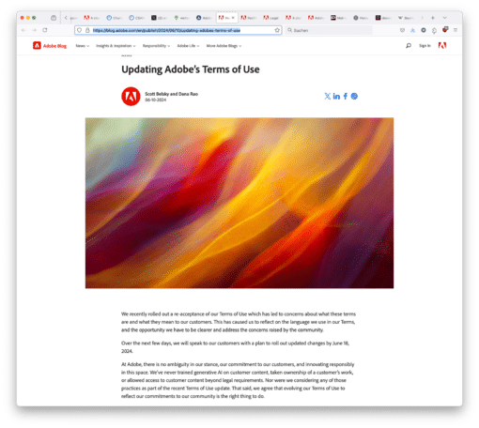Image resolution: width=479 pixels, height=428 pixels.
Task: Click authors Scott Belsky and Dana Rao
Action: [x=171, y=94]
